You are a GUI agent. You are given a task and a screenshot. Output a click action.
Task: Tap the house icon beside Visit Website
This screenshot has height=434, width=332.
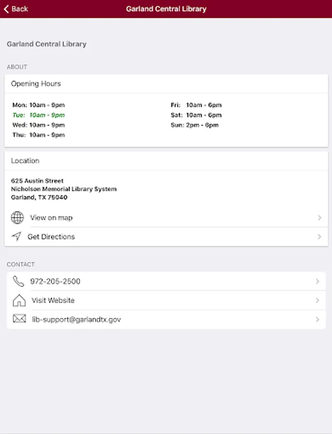point(19,300)
